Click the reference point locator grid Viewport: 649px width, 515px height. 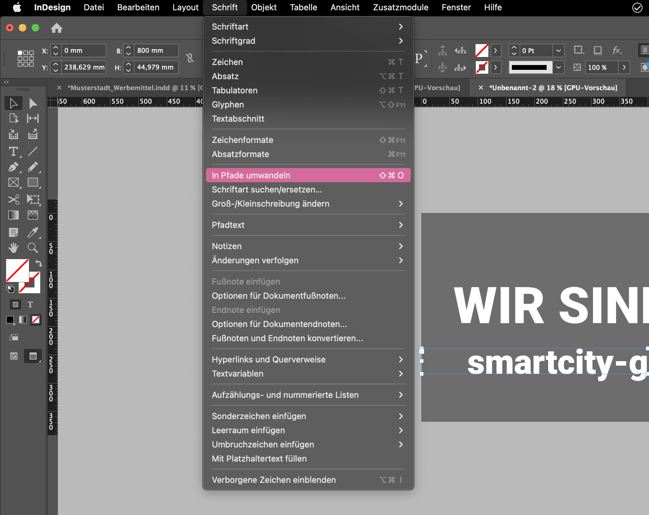click(x=26, y=58)
